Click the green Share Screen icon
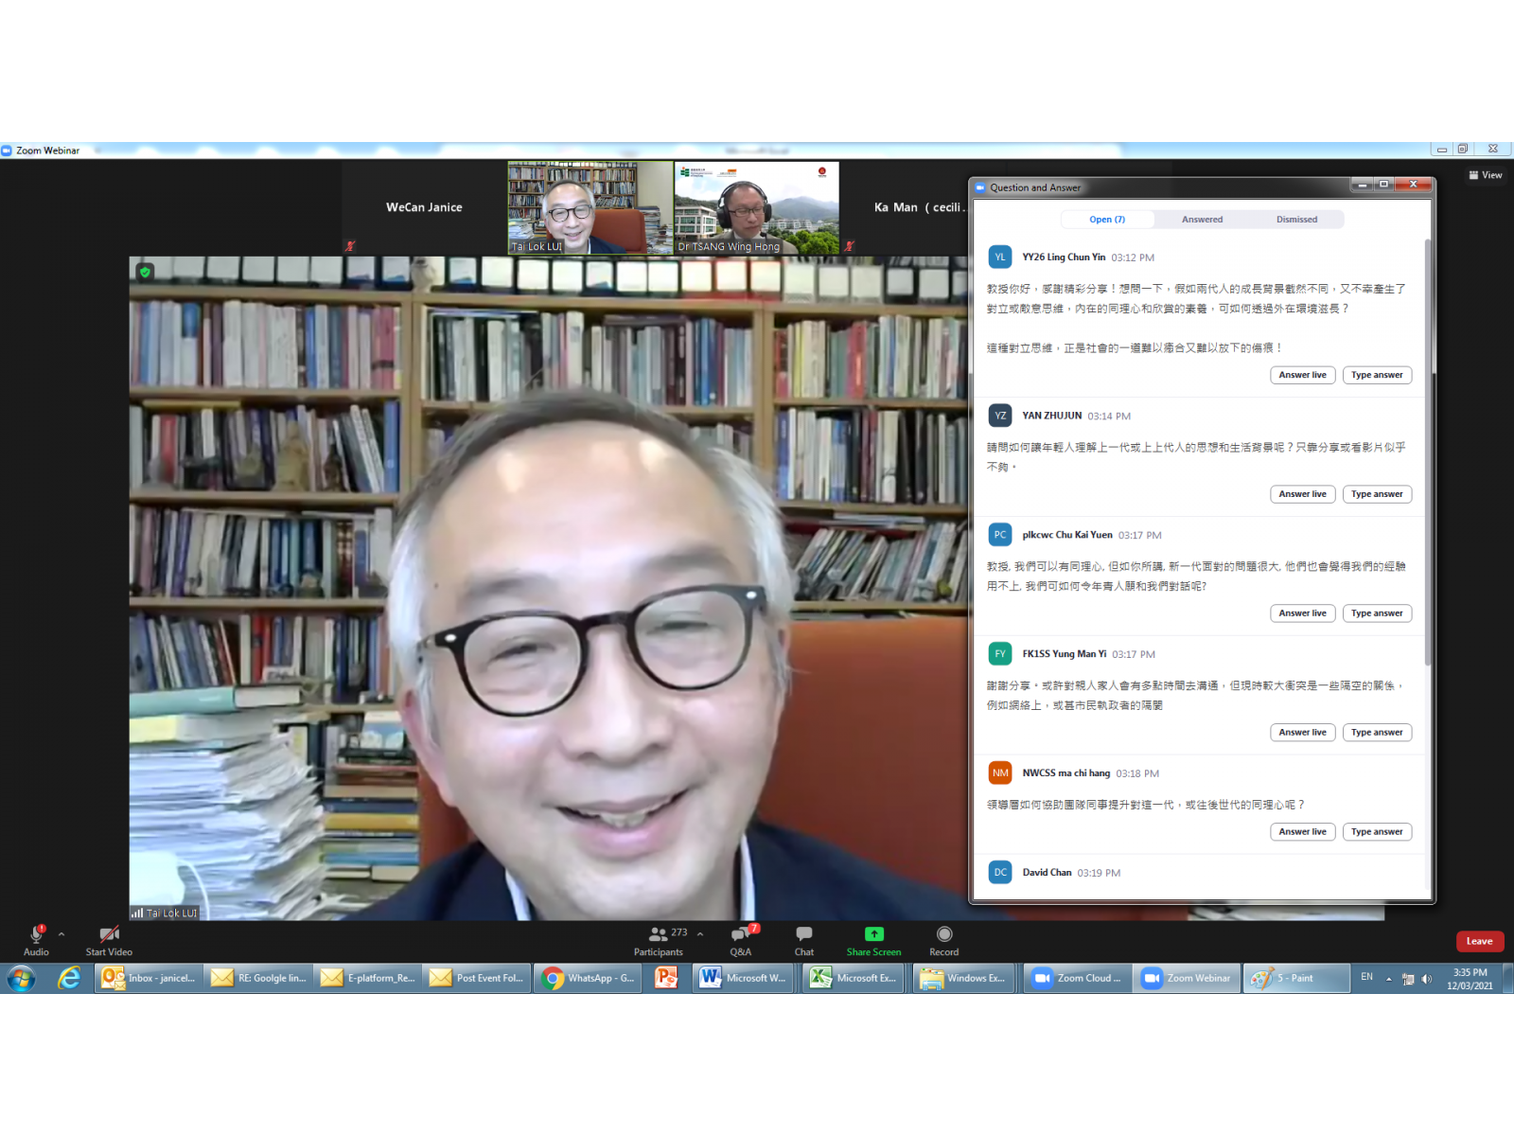1514x1136 pixels. click(x=873, y=935)
